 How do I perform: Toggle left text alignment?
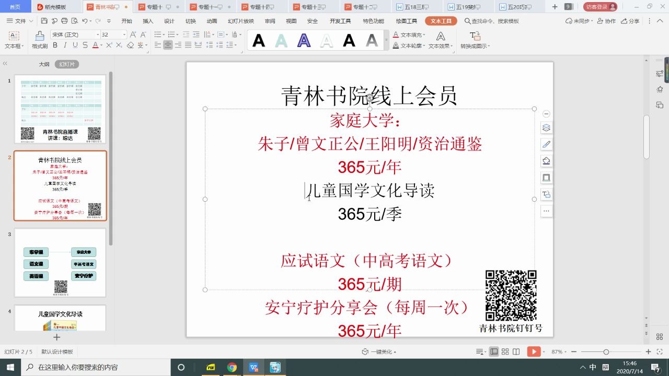click(x=158, y=45)
